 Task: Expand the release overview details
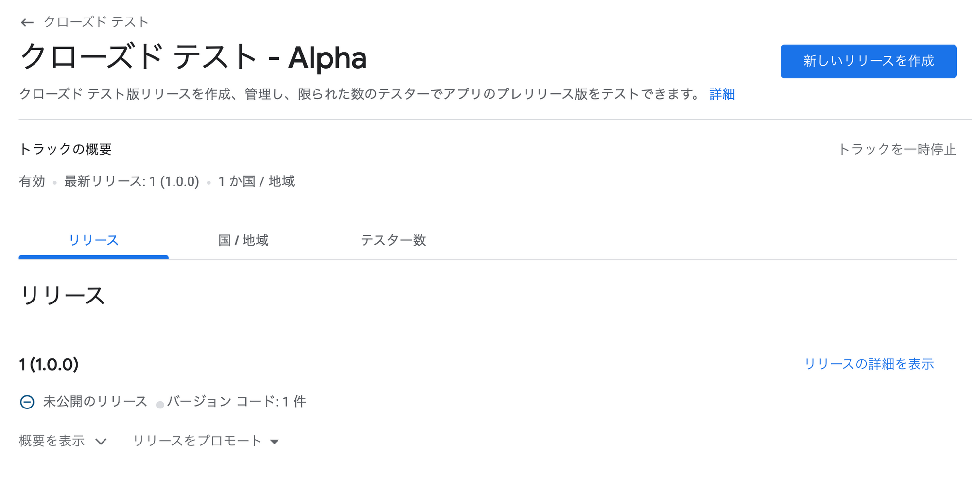click(61, 441)
